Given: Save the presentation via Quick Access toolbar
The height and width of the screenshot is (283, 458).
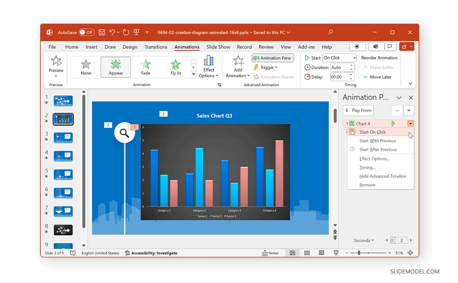Looking at the screenshot, I should [102, 32].
